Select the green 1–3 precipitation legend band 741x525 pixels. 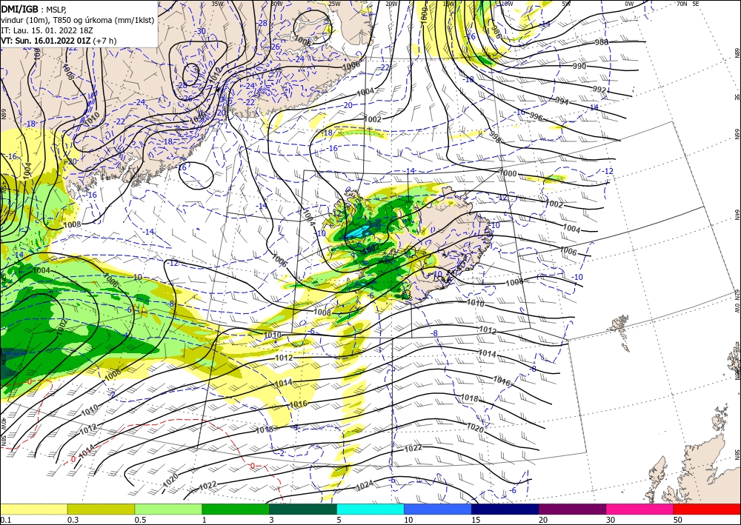[x=236, y=509]
